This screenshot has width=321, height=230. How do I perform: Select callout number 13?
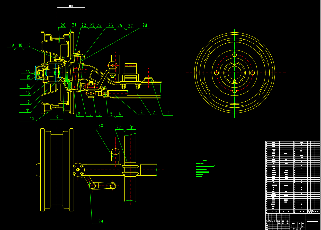tap(28, 93)
